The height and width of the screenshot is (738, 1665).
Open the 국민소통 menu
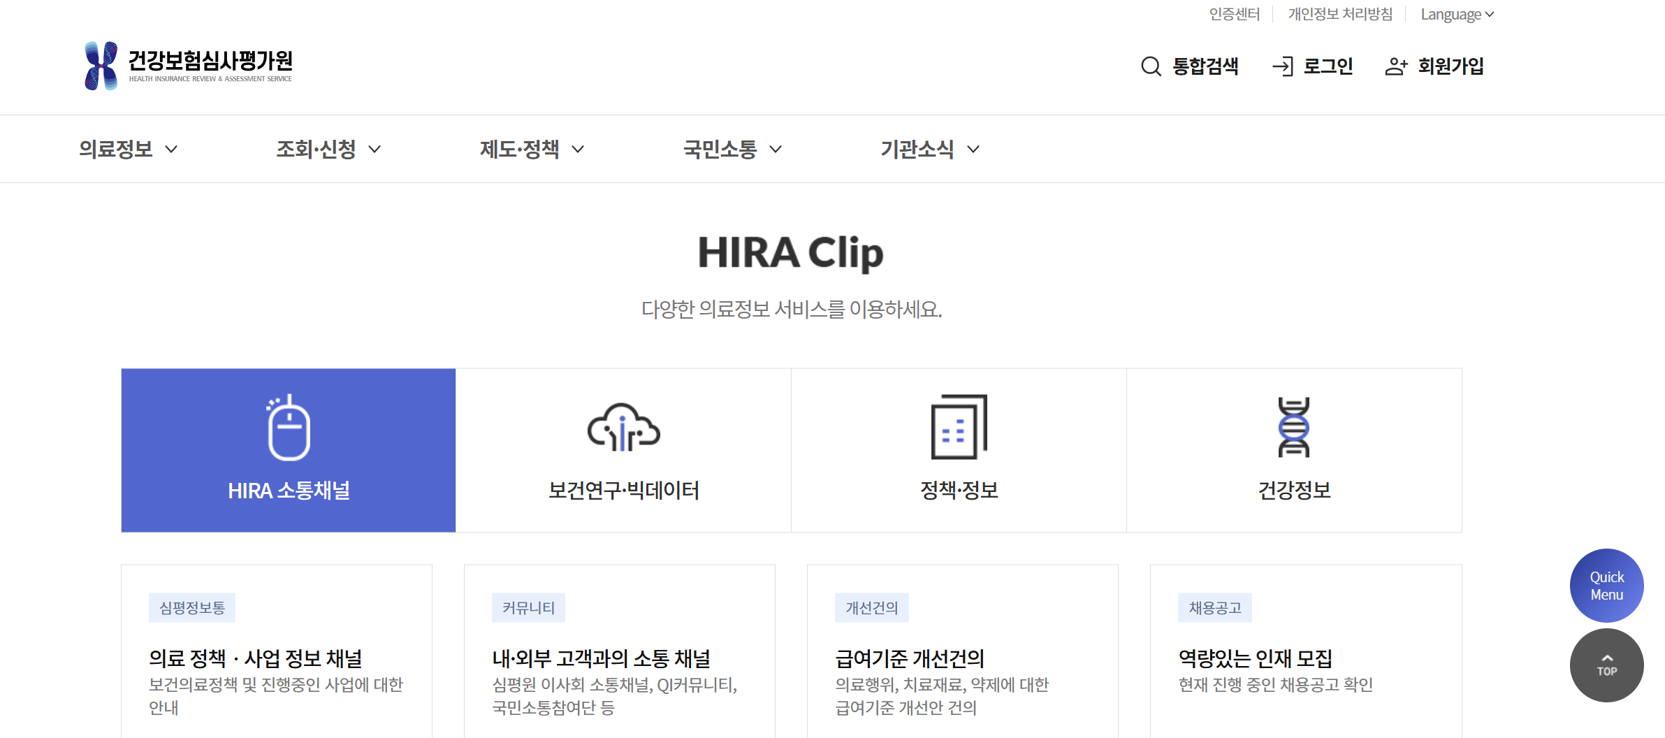pyautogui.click(x=720, y=149)
